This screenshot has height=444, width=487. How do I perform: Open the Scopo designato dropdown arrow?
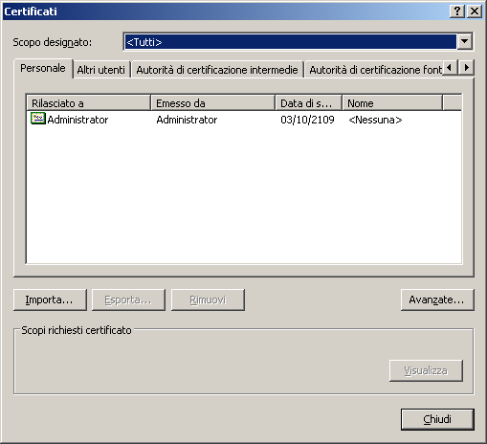(465, 41)
